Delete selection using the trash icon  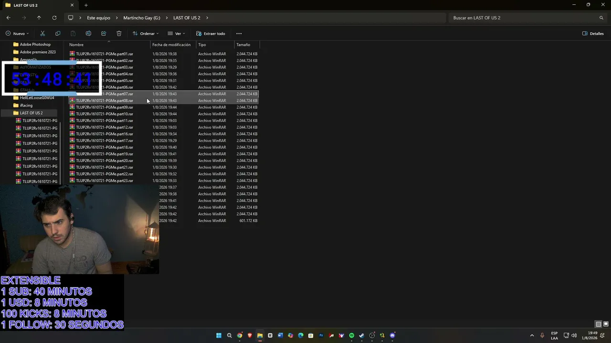click(x=119, y=33)
